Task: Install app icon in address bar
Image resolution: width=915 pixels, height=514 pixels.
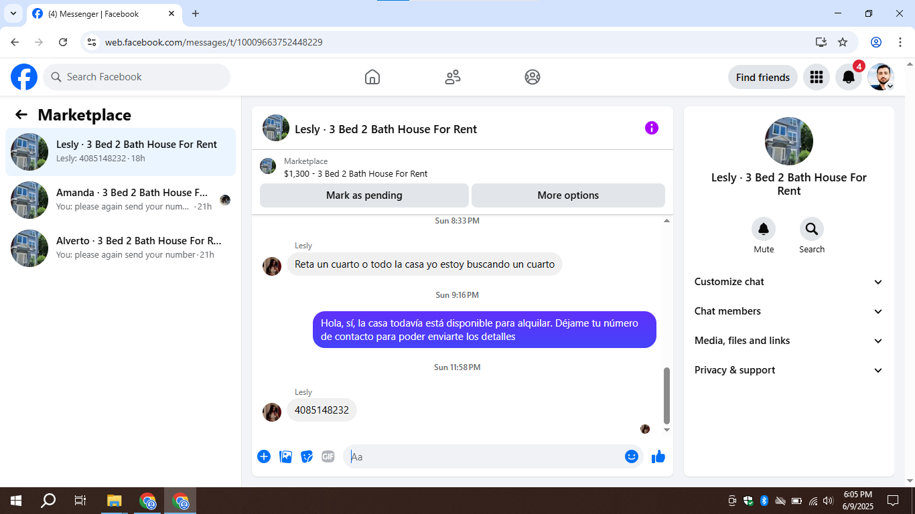Action: coord(821,42)
